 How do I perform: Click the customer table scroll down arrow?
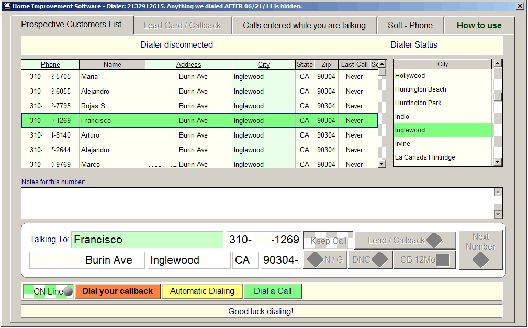[x=382, y=164]
